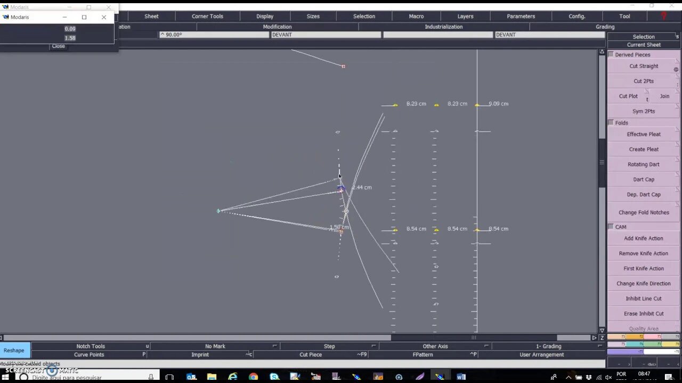Open the Parameters menu
The width and height of the screenshot is (682, 383).
click(x=521, y=16)
